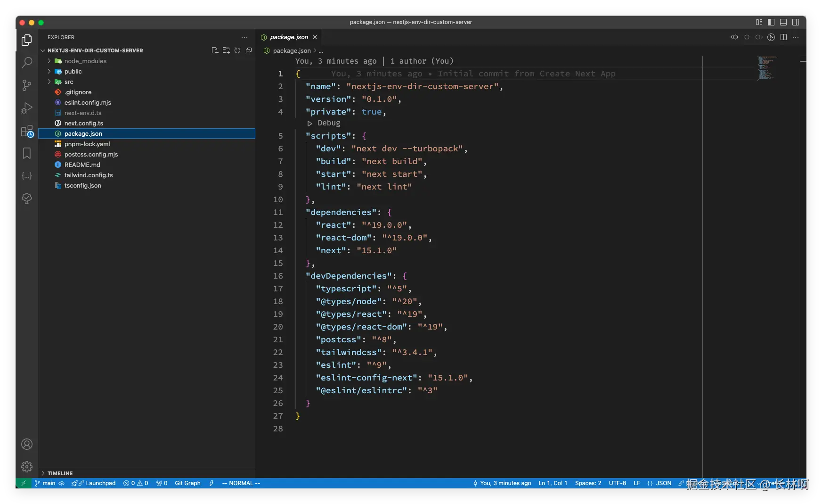Open the remote window indicator in status bar
This screenshot has width=822, height=504.
23,483
